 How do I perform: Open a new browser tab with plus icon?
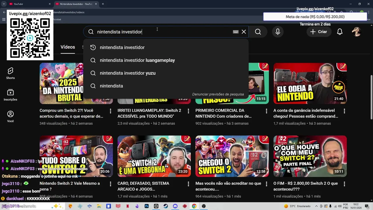(103, 4)
